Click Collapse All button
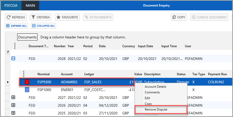 pyautogui.click(x=43, y=26)
